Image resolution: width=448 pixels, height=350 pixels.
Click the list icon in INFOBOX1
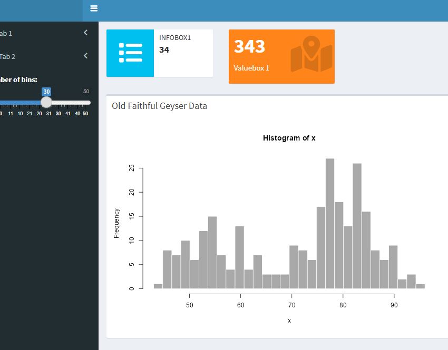point(130,53)
